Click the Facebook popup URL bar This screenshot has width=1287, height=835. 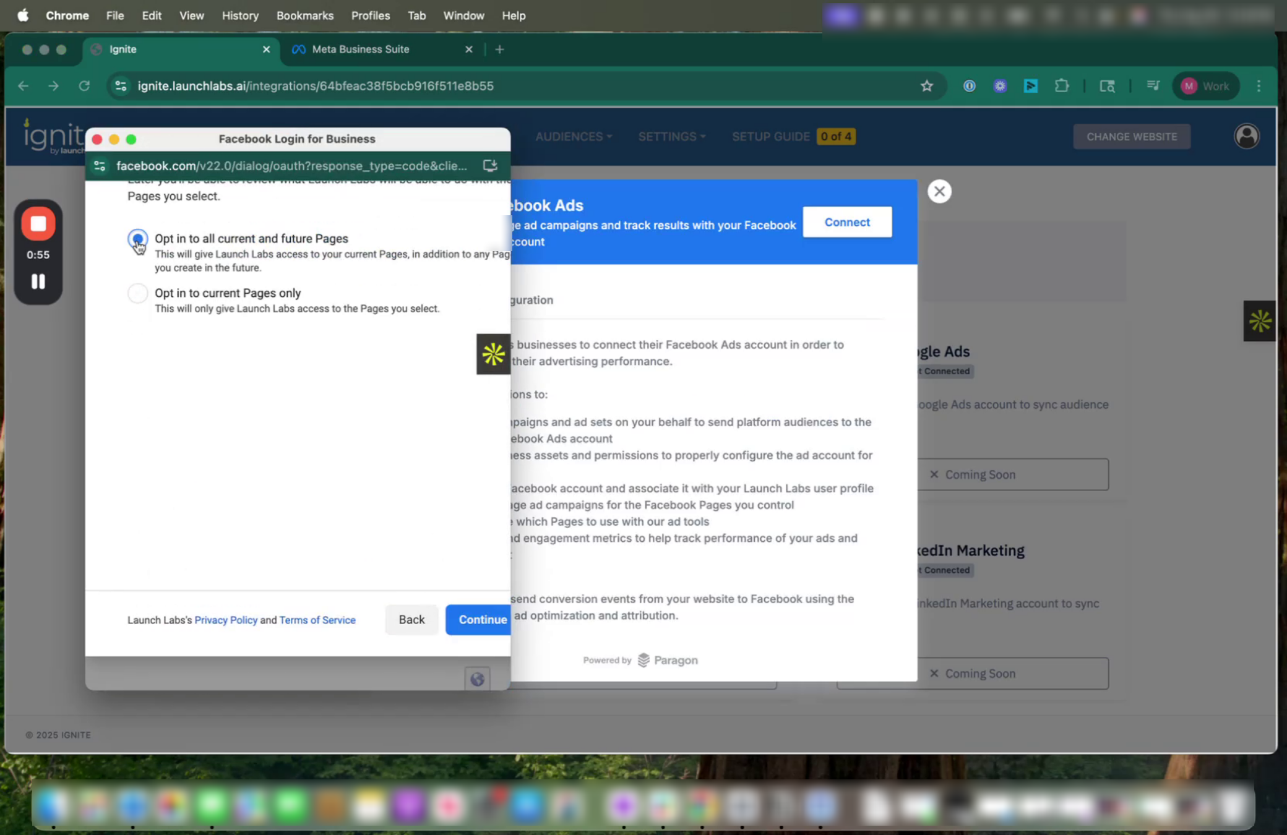click(291, 166)
